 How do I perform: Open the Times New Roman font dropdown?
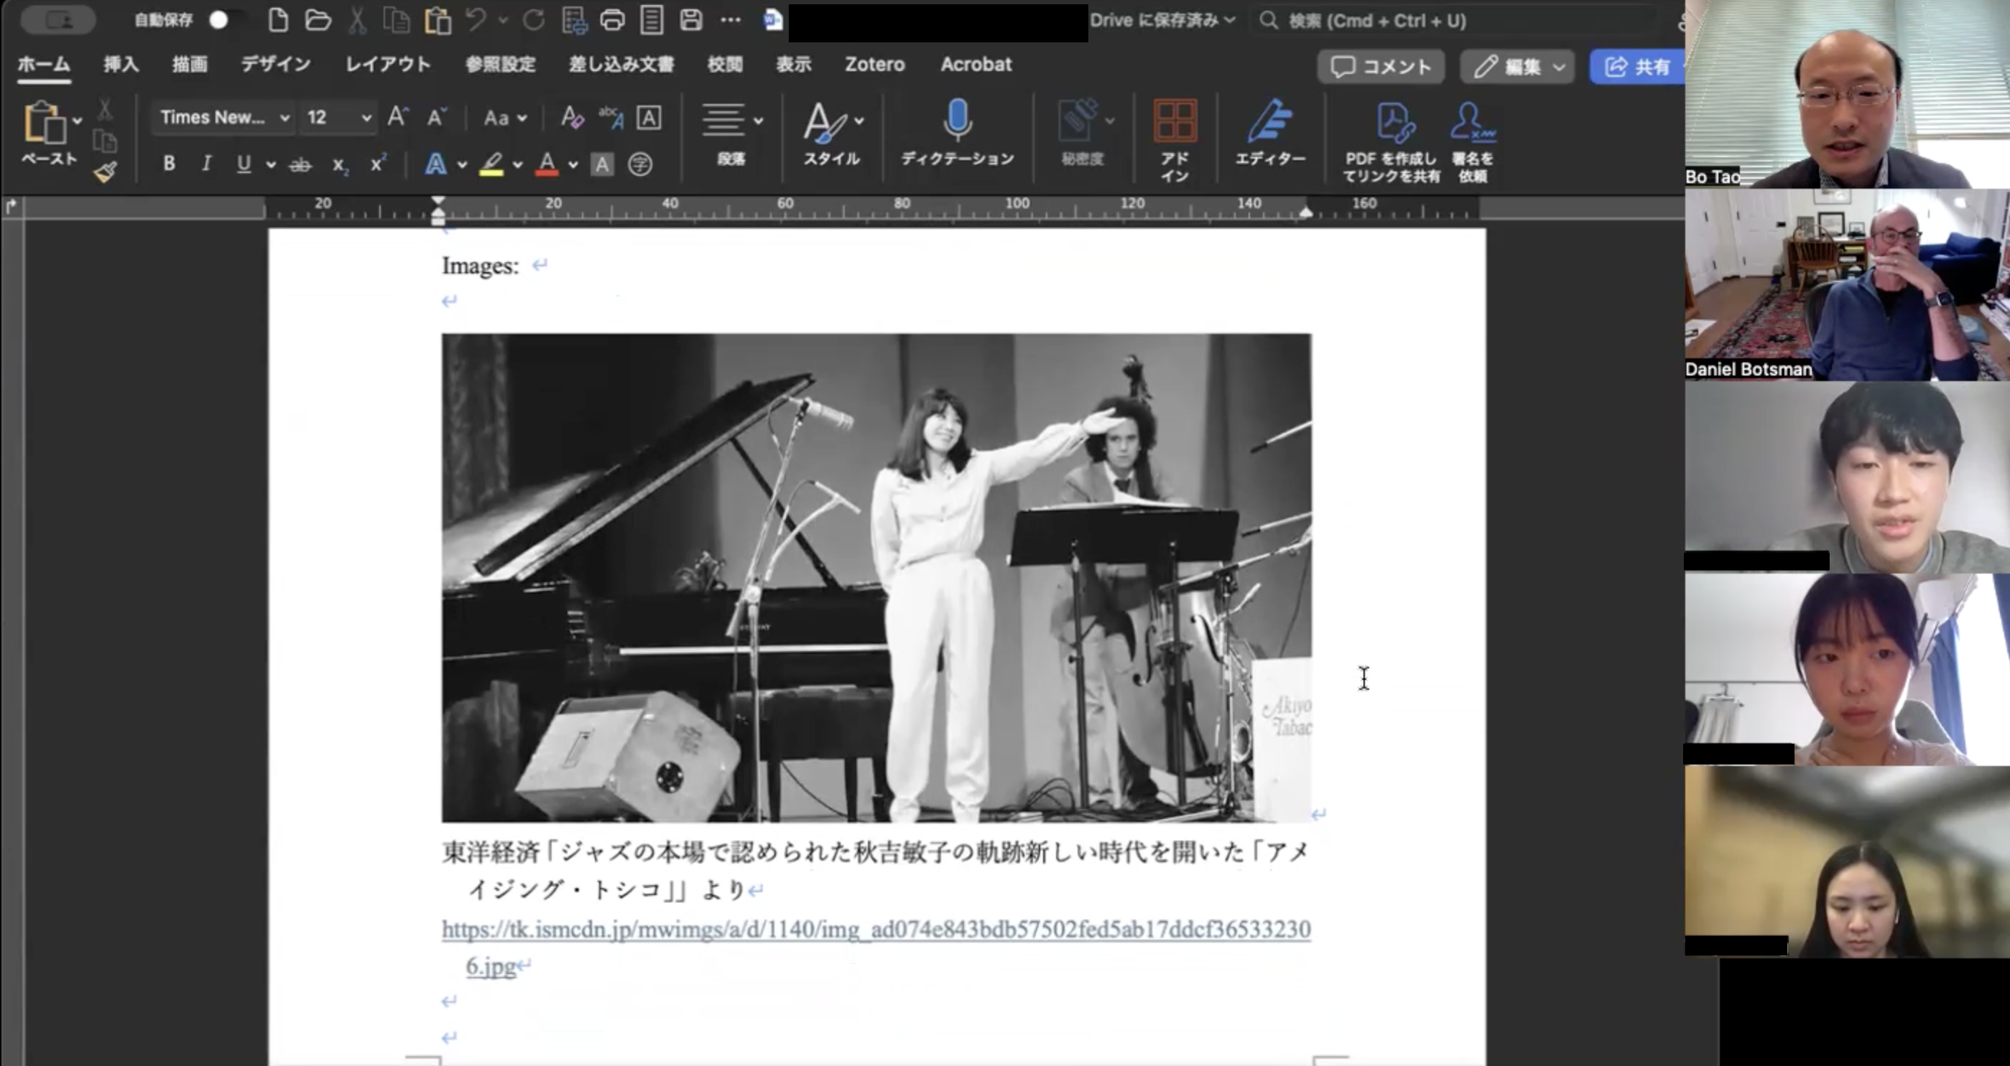[224, 118]
